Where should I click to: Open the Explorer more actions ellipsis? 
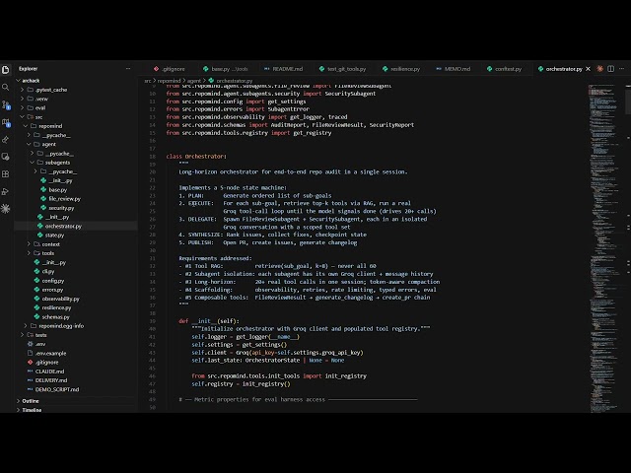coord(128,69)
